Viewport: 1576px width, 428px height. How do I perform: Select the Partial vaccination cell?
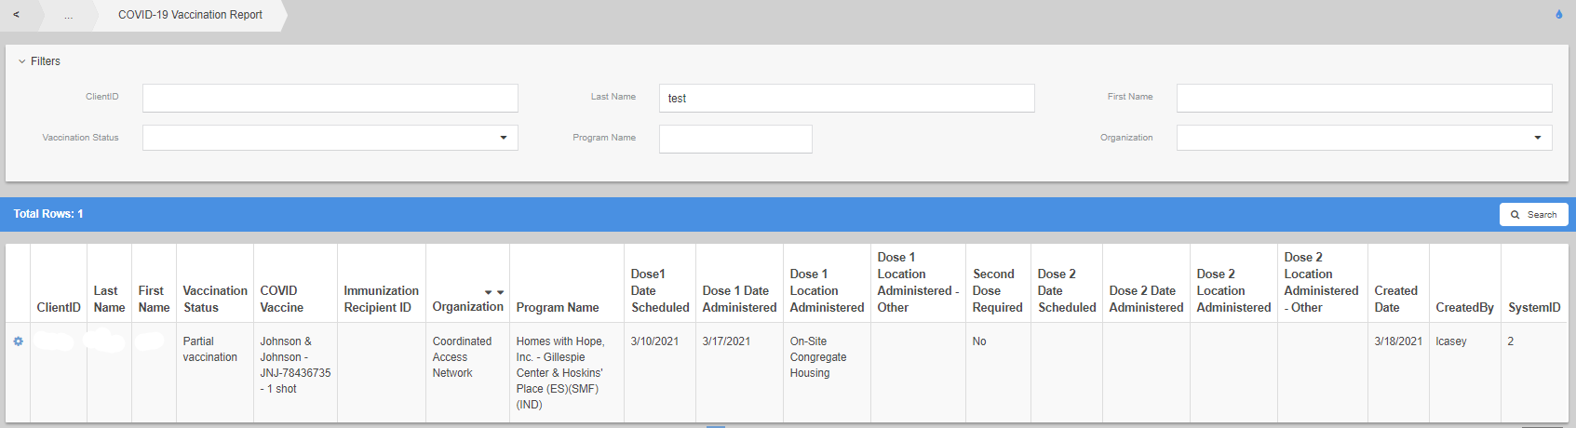(x=209, y=349)
